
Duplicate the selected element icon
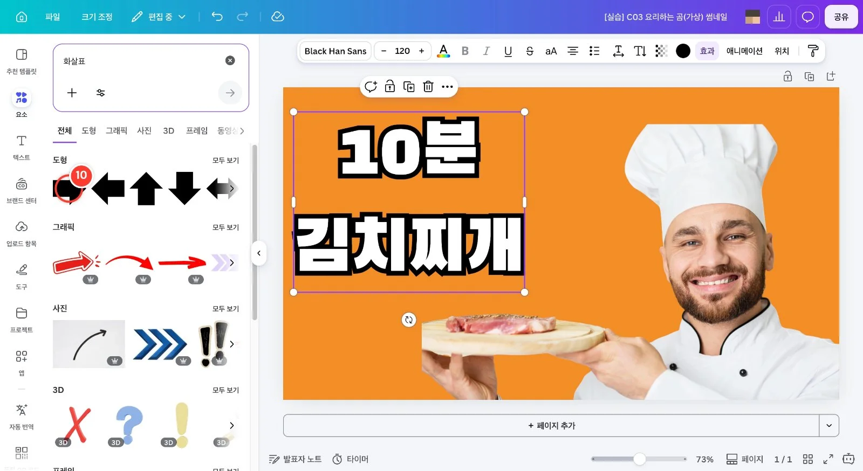pos(409,86)
